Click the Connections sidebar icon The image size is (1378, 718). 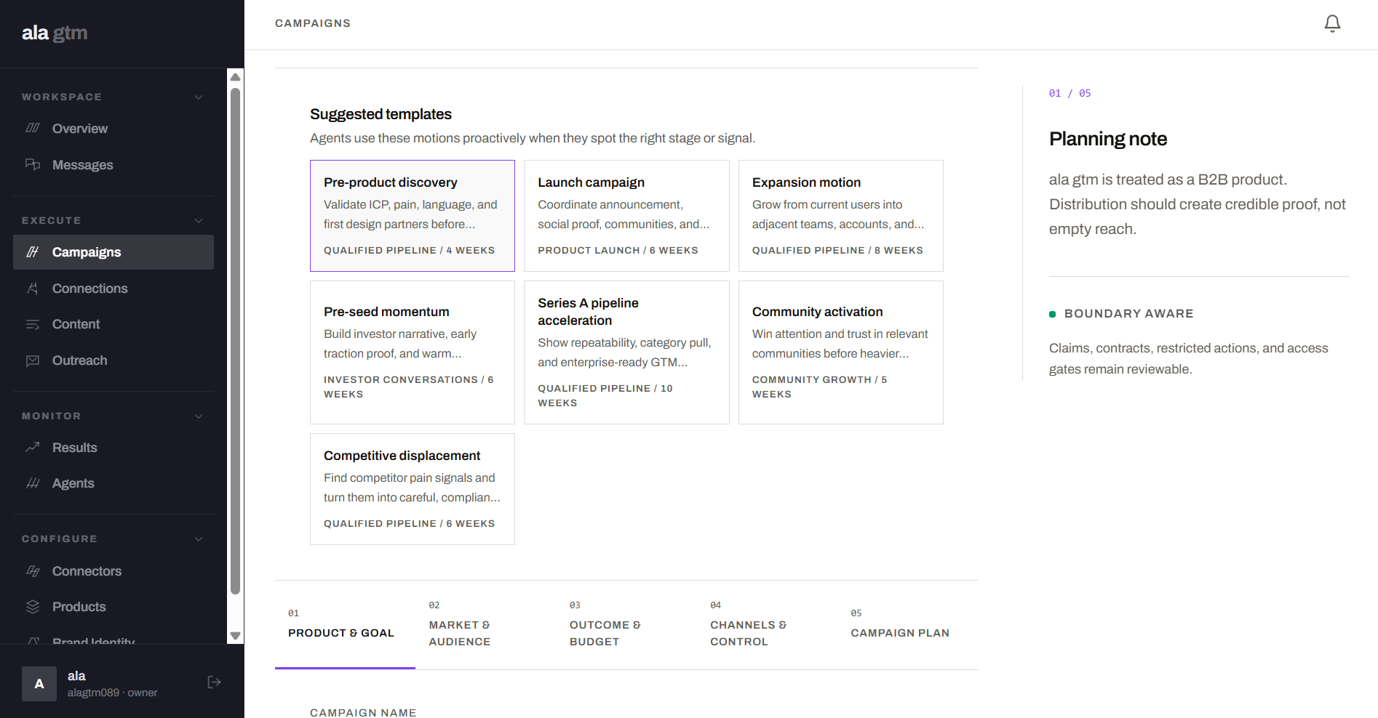[x=33, y=289]
